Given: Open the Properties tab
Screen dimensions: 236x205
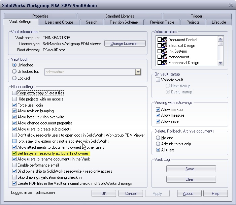Looking at the screenshot, I should pos(40,16).
